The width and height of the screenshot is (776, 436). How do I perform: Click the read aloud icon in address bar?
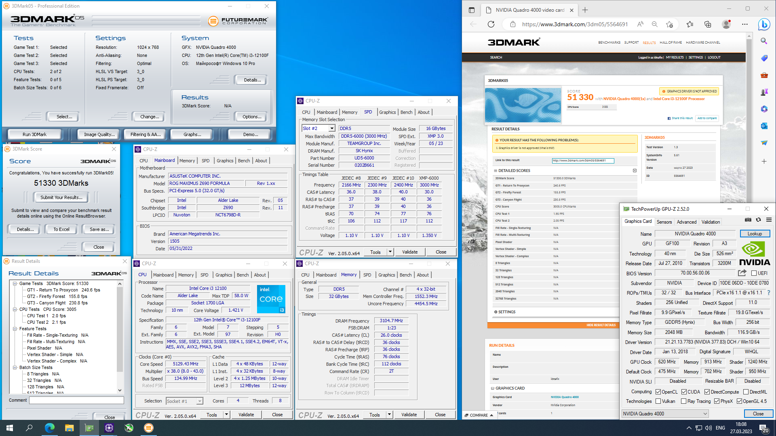[x=640, y=24]
